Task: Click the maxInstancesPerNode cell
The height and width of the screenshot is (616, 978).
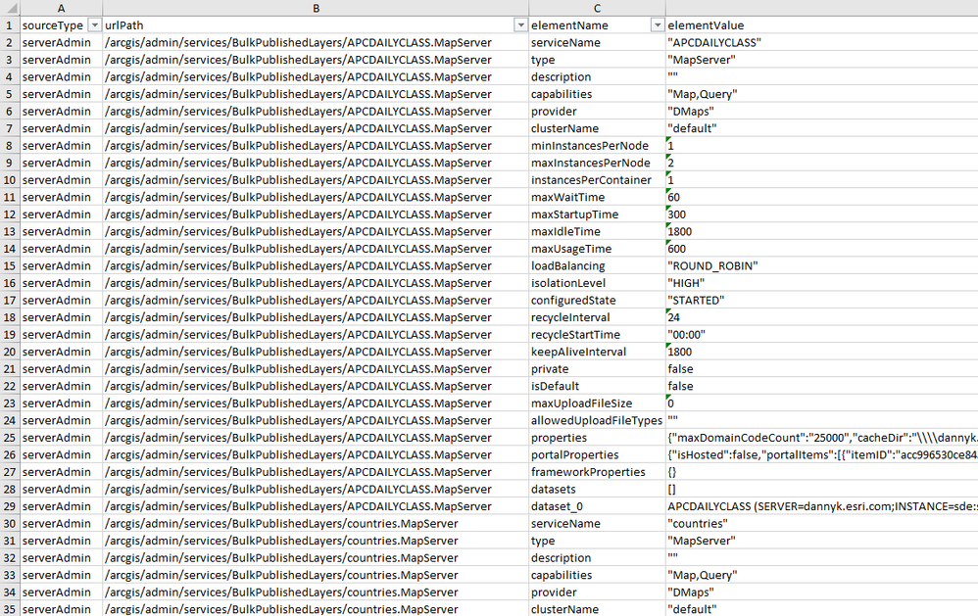Action: pyautogui.click(x=597, y=163)
